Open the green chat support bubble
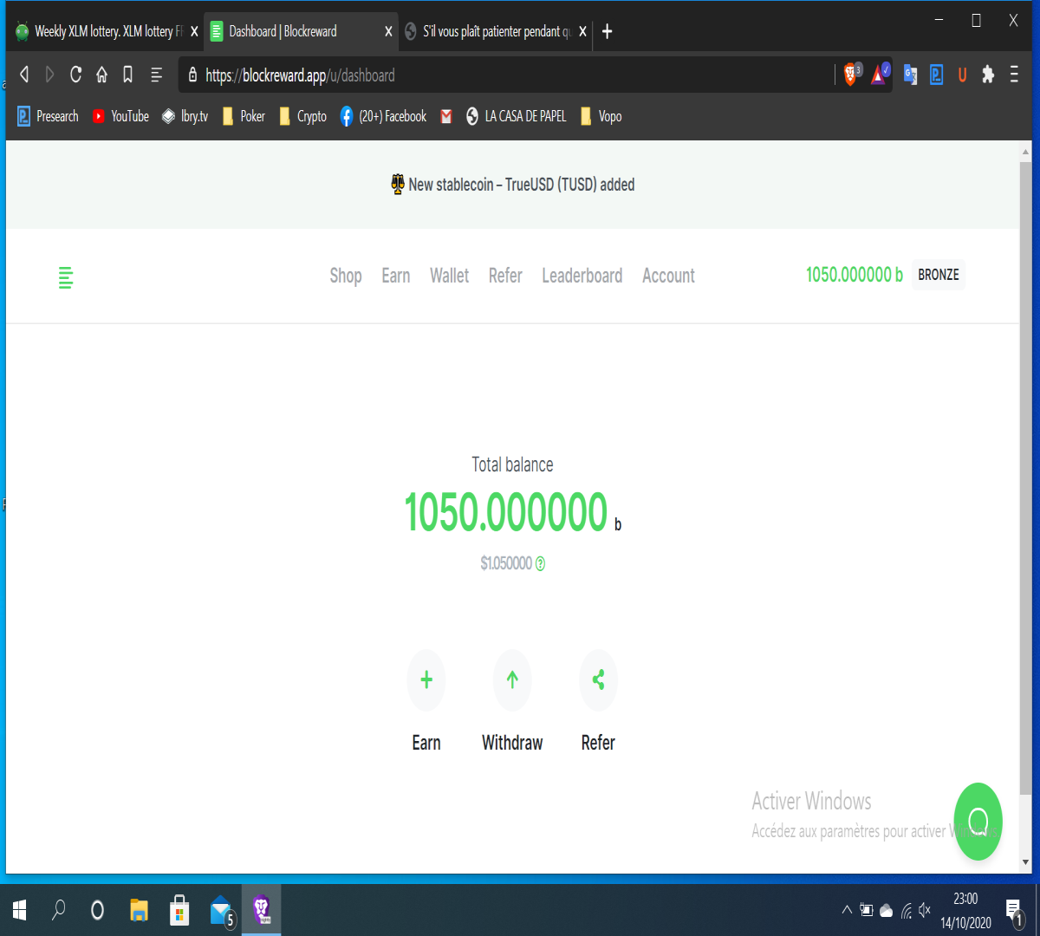Screen dimensions: 1040x936 (x=978, y=821)
